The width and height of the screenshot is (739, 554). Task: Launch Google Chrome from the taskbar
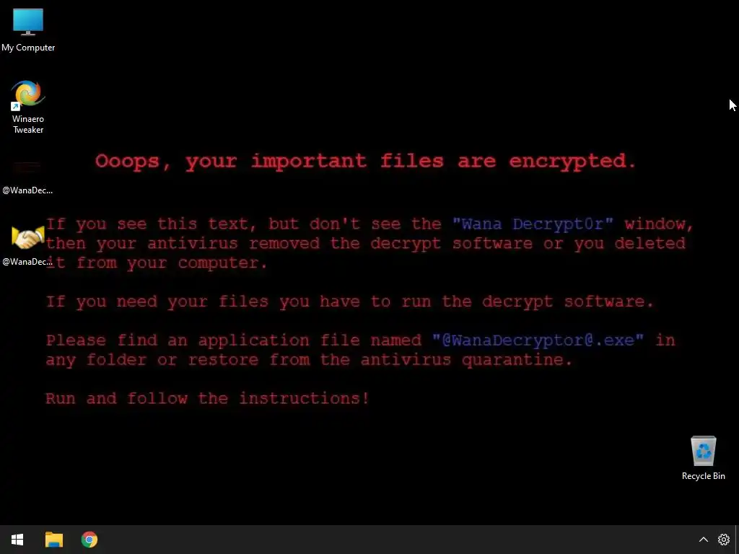click(x=89, y=540)
